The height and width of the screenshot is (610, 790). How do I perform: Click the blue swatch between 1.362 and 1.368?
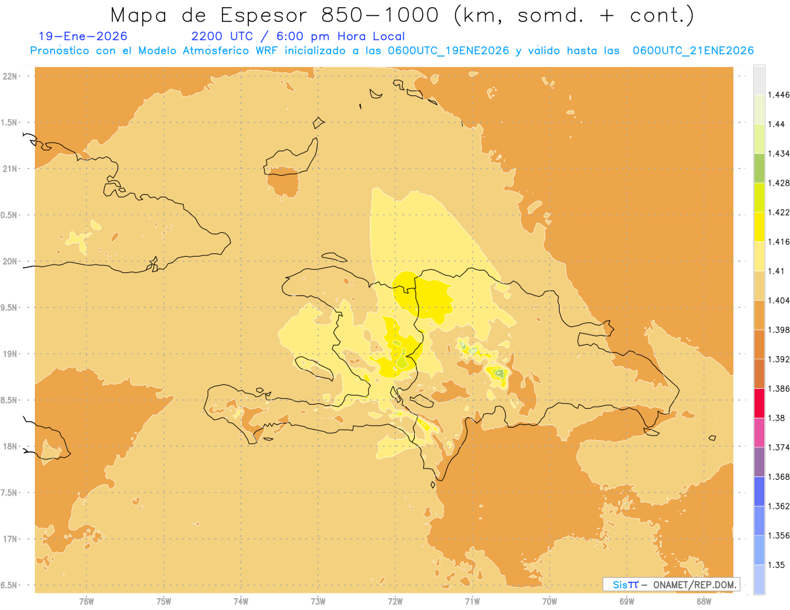click(759, 492)
